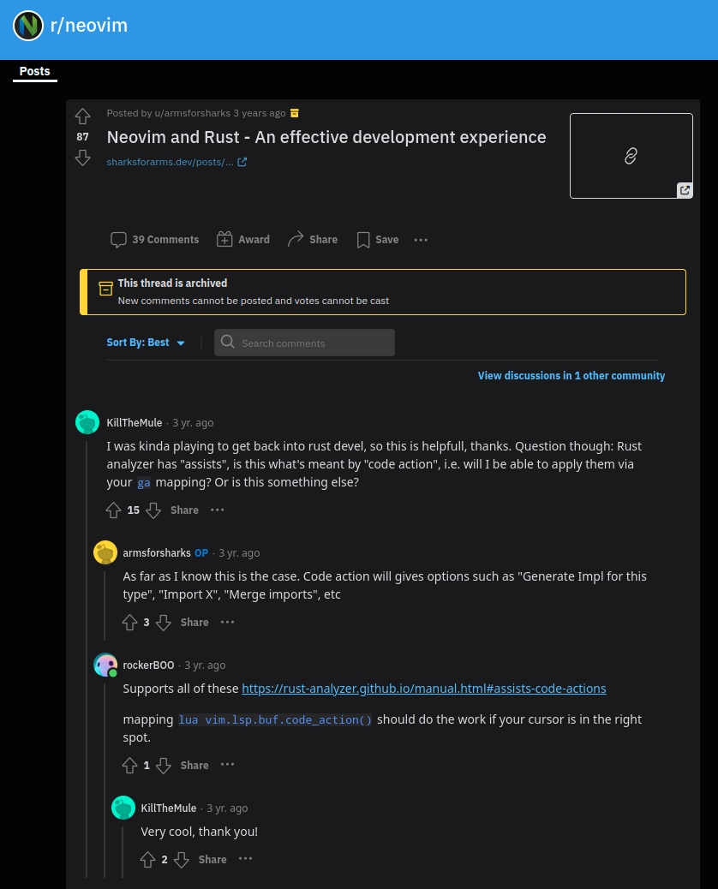This screenshot has height=889, width=718.
Task: Save the post with bookmark icon
Action: tap(363, 240)
